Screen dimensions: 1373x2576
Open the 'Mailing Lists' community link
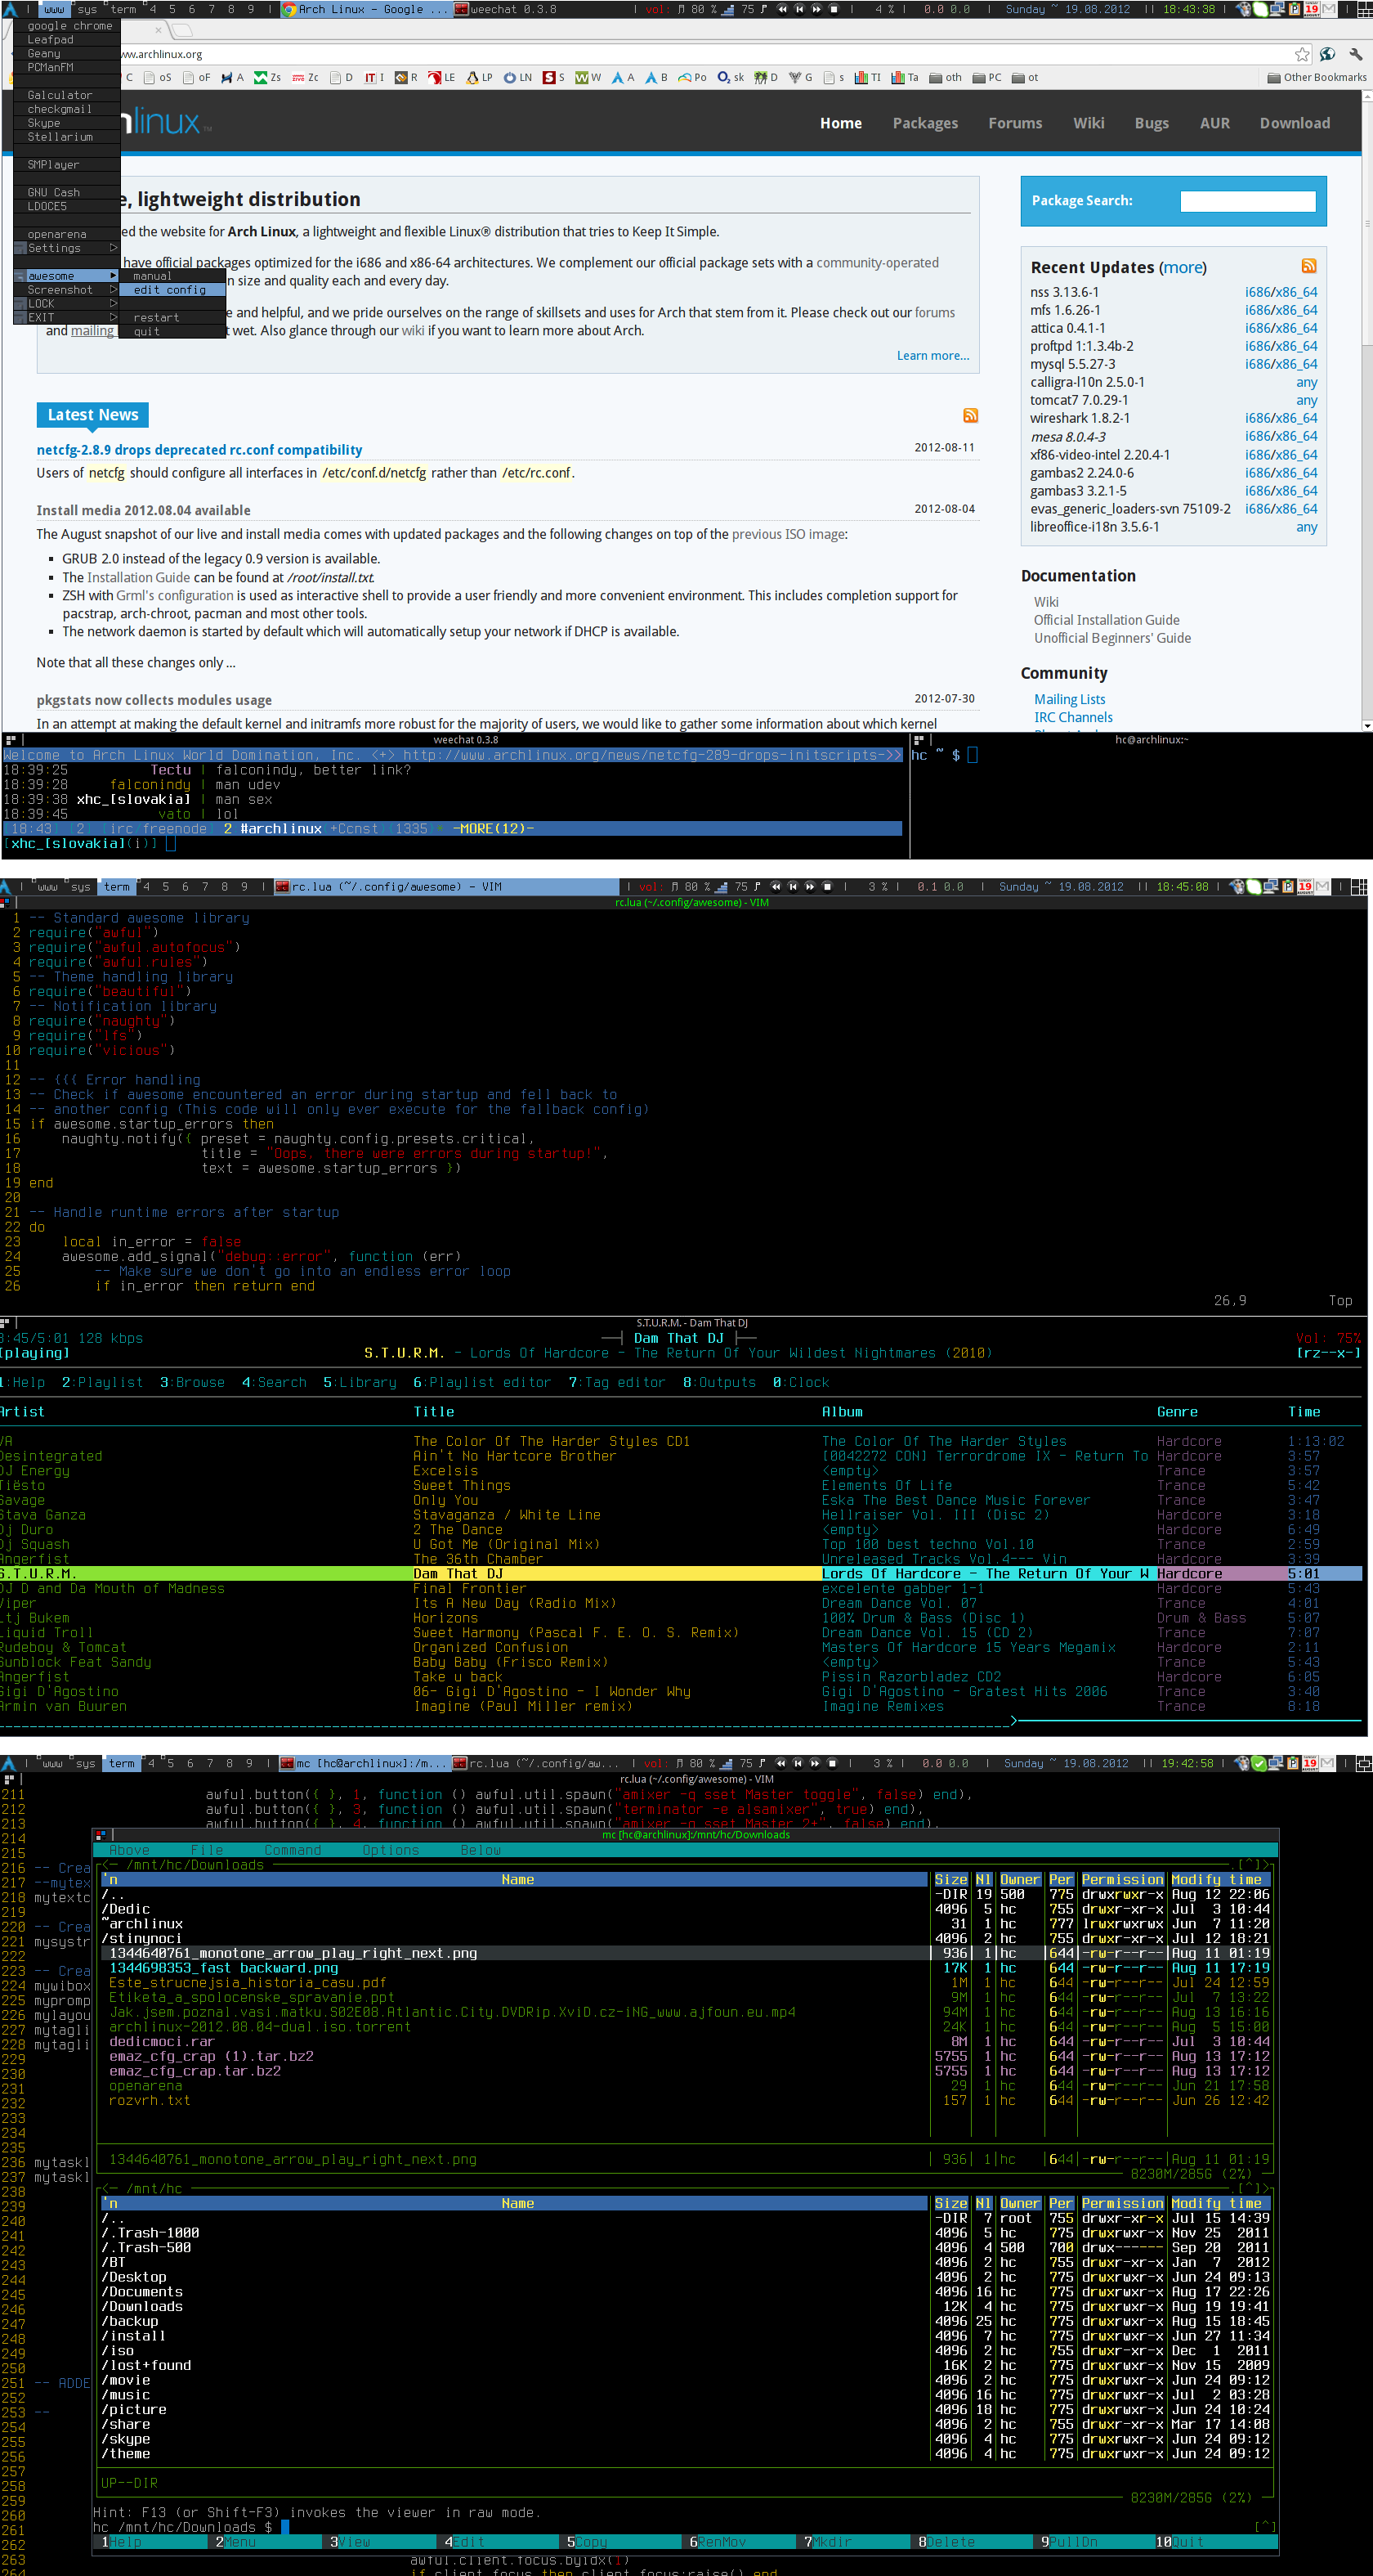click(x=1069, y=699)
